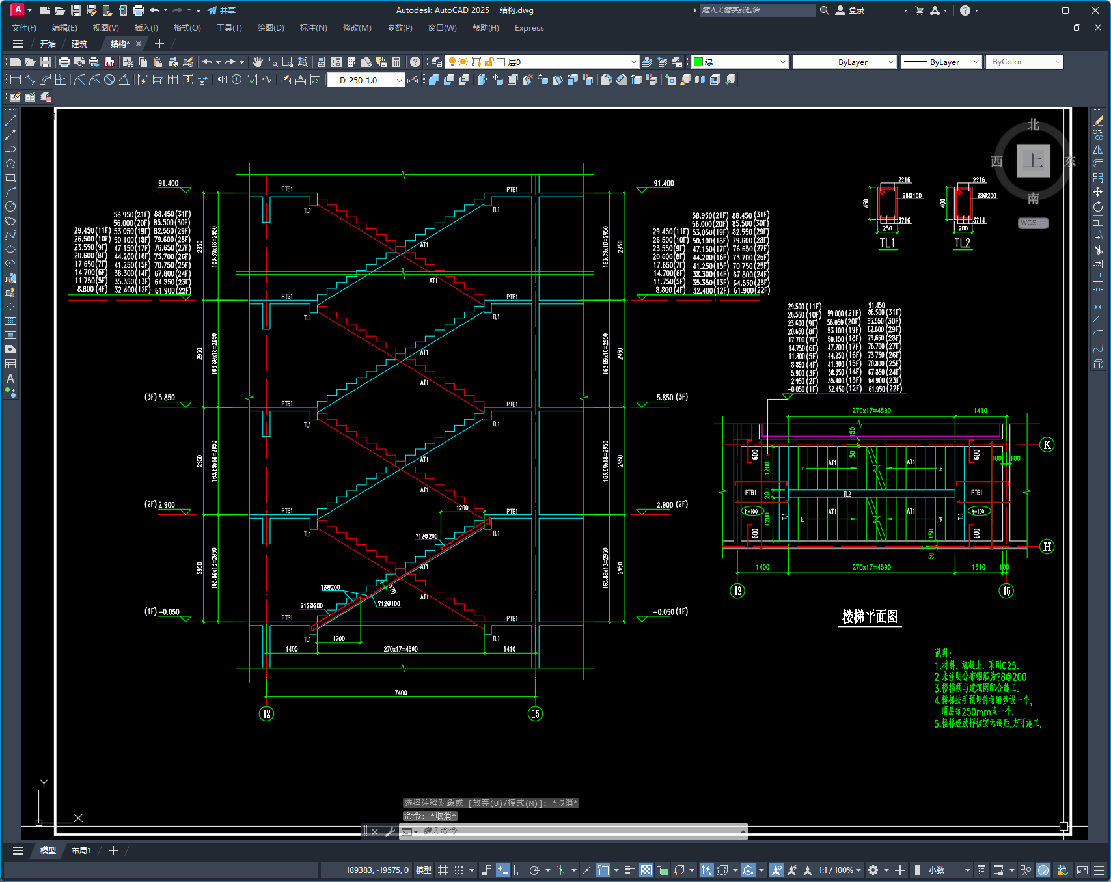The image size is (1111, 882).
Task: Click the keyword search box in title bar
Action: (x=758, y=10)
